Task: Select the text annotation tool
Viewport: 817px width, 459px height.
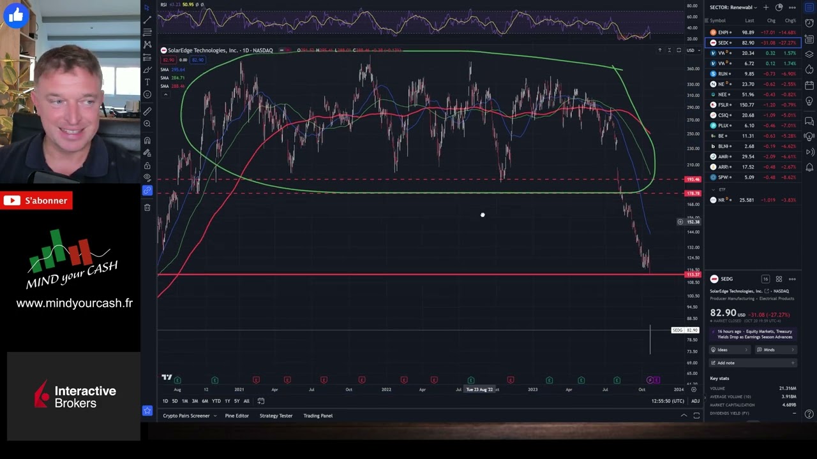Action: pos(147,82)
